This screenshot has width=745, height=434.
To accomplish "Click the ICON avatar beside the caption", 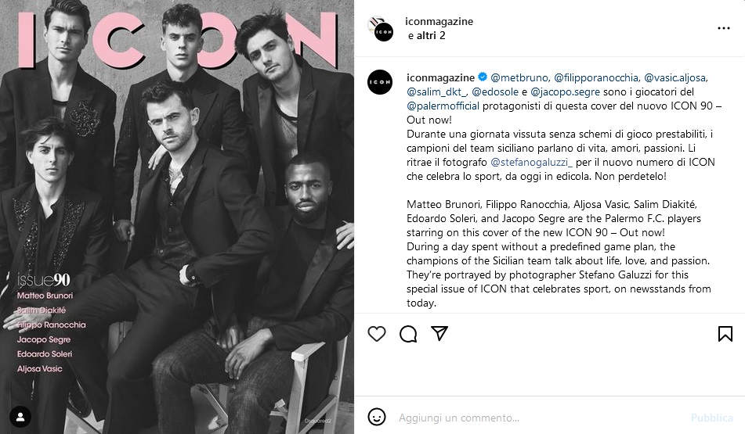I will pyautogui.click(x=380, y=81).
